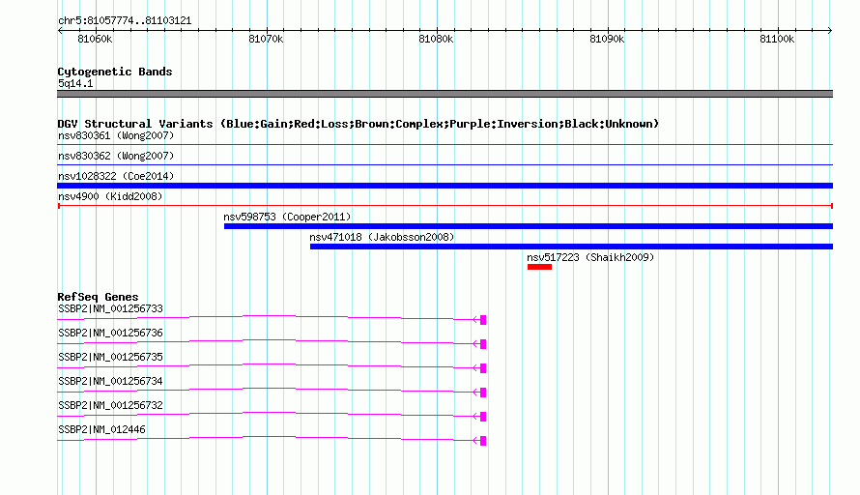
Task: Click magenta exon block of SSBP2|NM_001256733
Action: pyautogui.click(x=483, y=320)
